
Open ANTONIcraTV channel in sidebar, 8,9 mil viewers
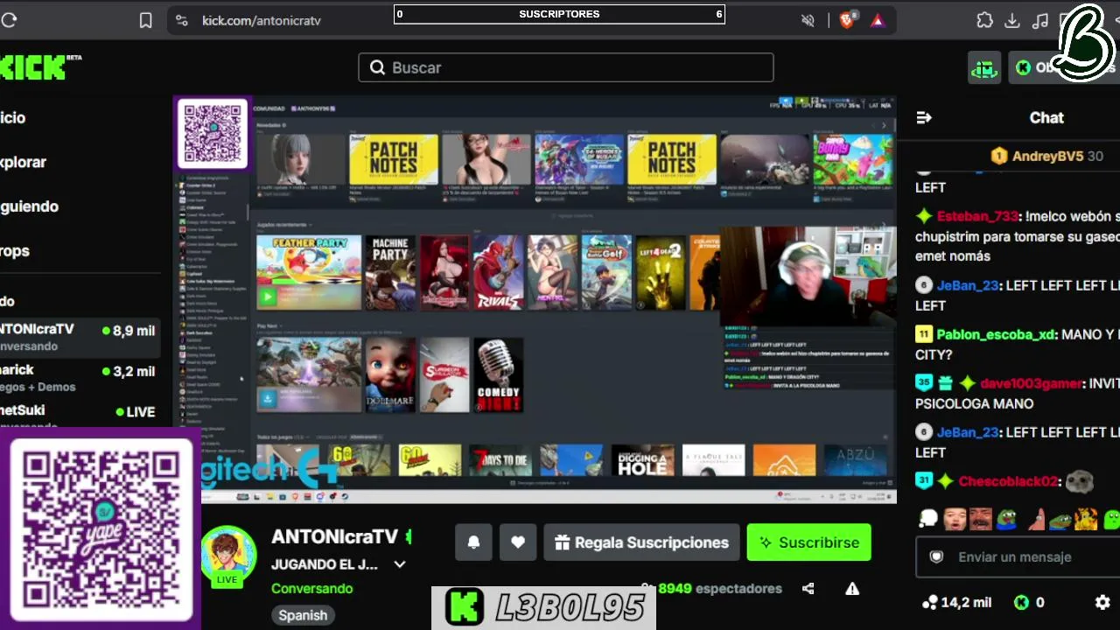(80, 337)
